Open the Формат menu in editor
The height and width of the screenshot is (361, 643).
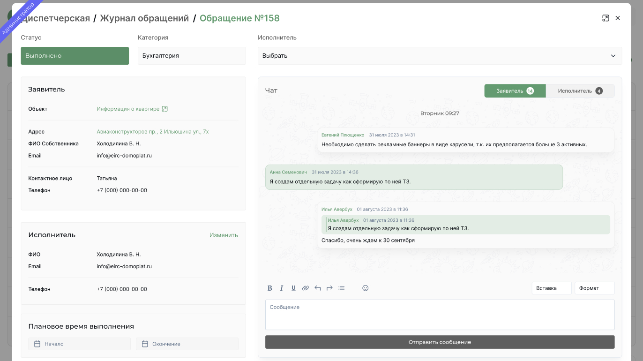[x=594, y=288]
